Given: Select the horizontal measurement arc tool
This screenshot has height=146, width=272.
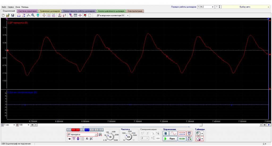Looking at the screenshot, I should point(19,15).
